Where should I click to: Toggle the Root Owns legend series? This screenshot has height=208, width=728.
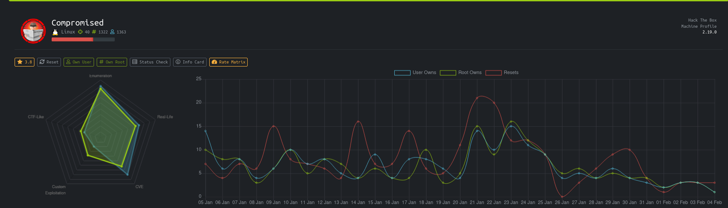pos(461,73)
